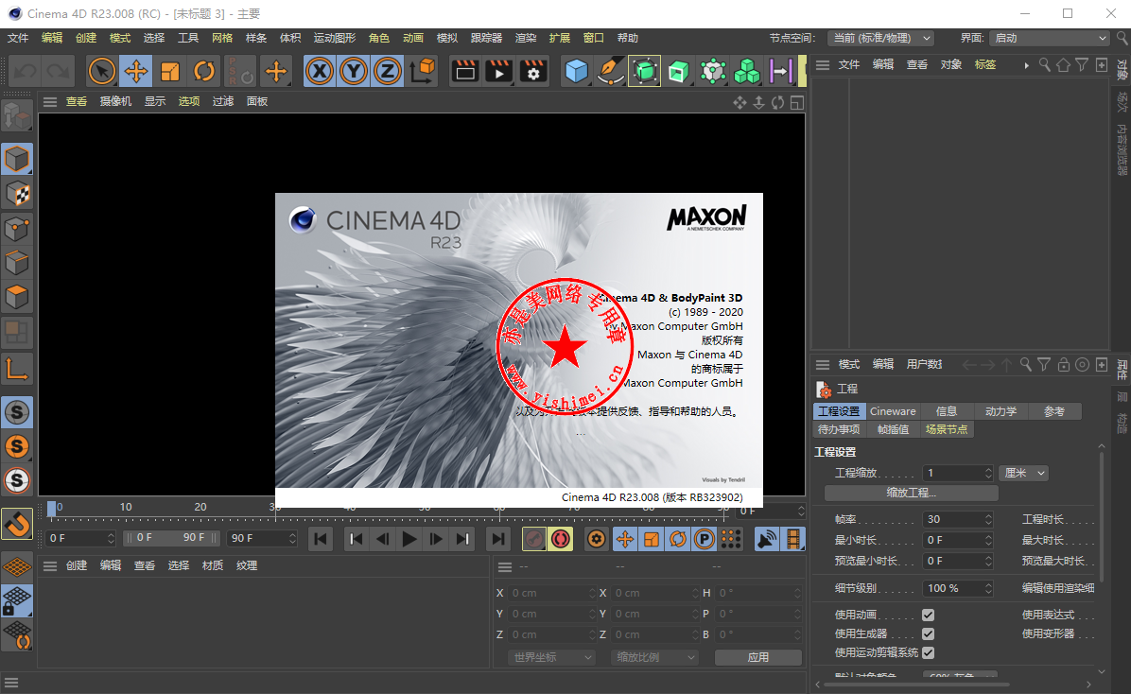This screenshot has height=694, width=1131.
Task: Jump to the end of animation
Action: coord(497,539)
